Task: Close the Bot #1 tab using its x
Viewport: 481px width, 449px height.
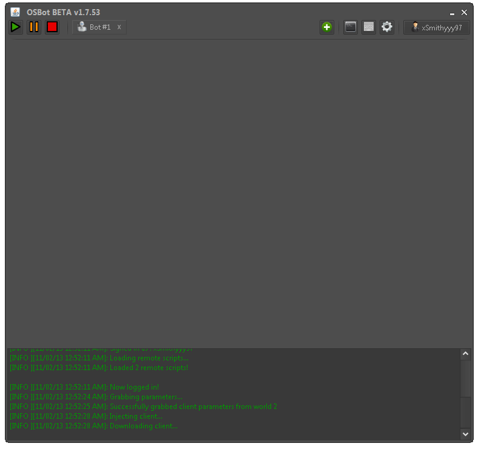Action: tap(119, 27)
